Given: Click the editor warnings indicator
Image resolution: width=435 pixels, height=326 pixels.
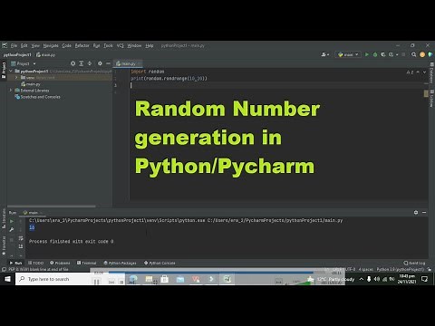Looking at the screenshot, I should coord(410,72).
